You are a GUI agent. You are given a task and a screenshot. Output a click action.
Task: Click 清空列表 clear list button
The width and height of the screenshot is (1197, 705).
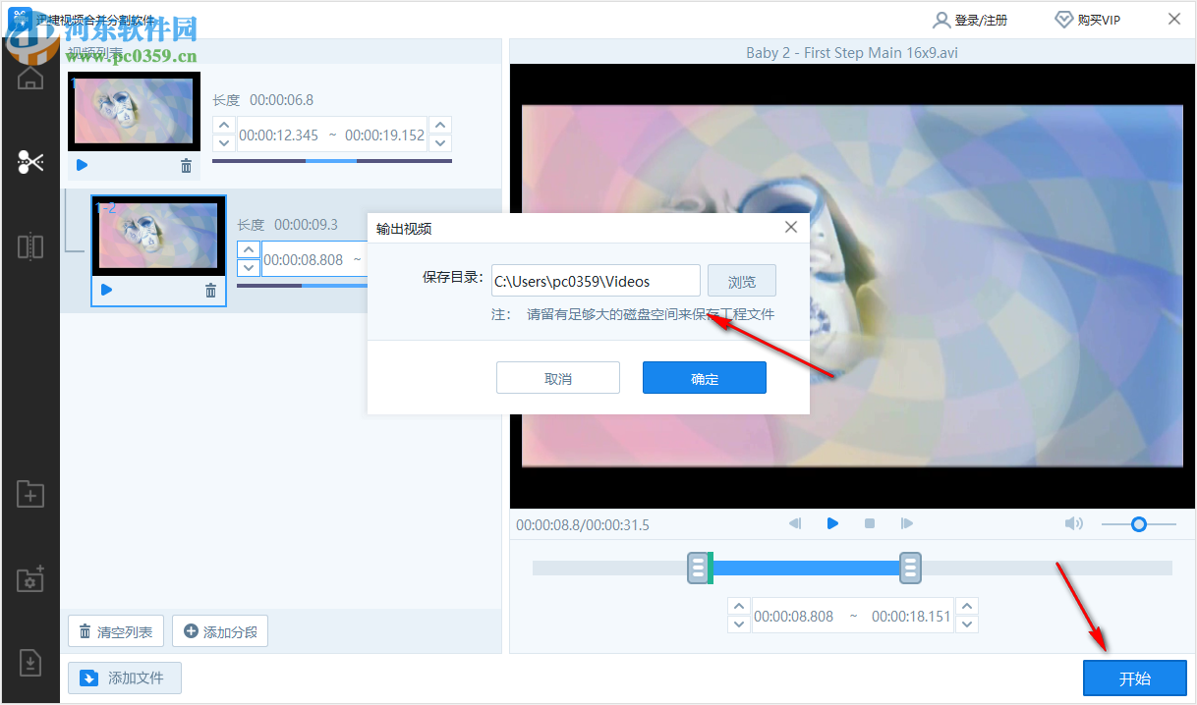tap(116, 631)
